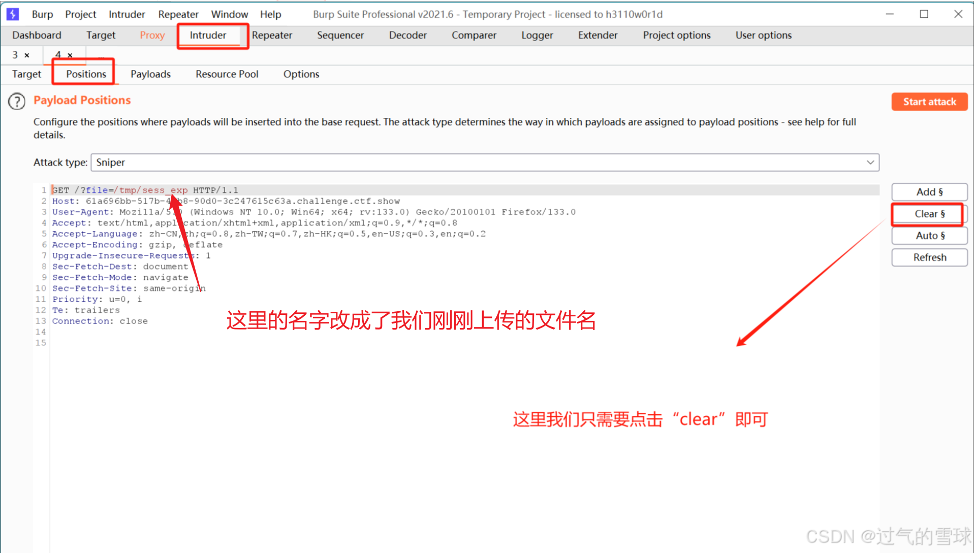Open the Logger tab
Image resolution: width=974 pixels, height=553 pixels.
click(537, 35)
